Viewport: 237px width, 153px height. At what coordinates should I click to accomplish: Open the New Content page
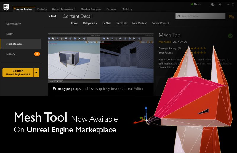(x=140, y=23)
